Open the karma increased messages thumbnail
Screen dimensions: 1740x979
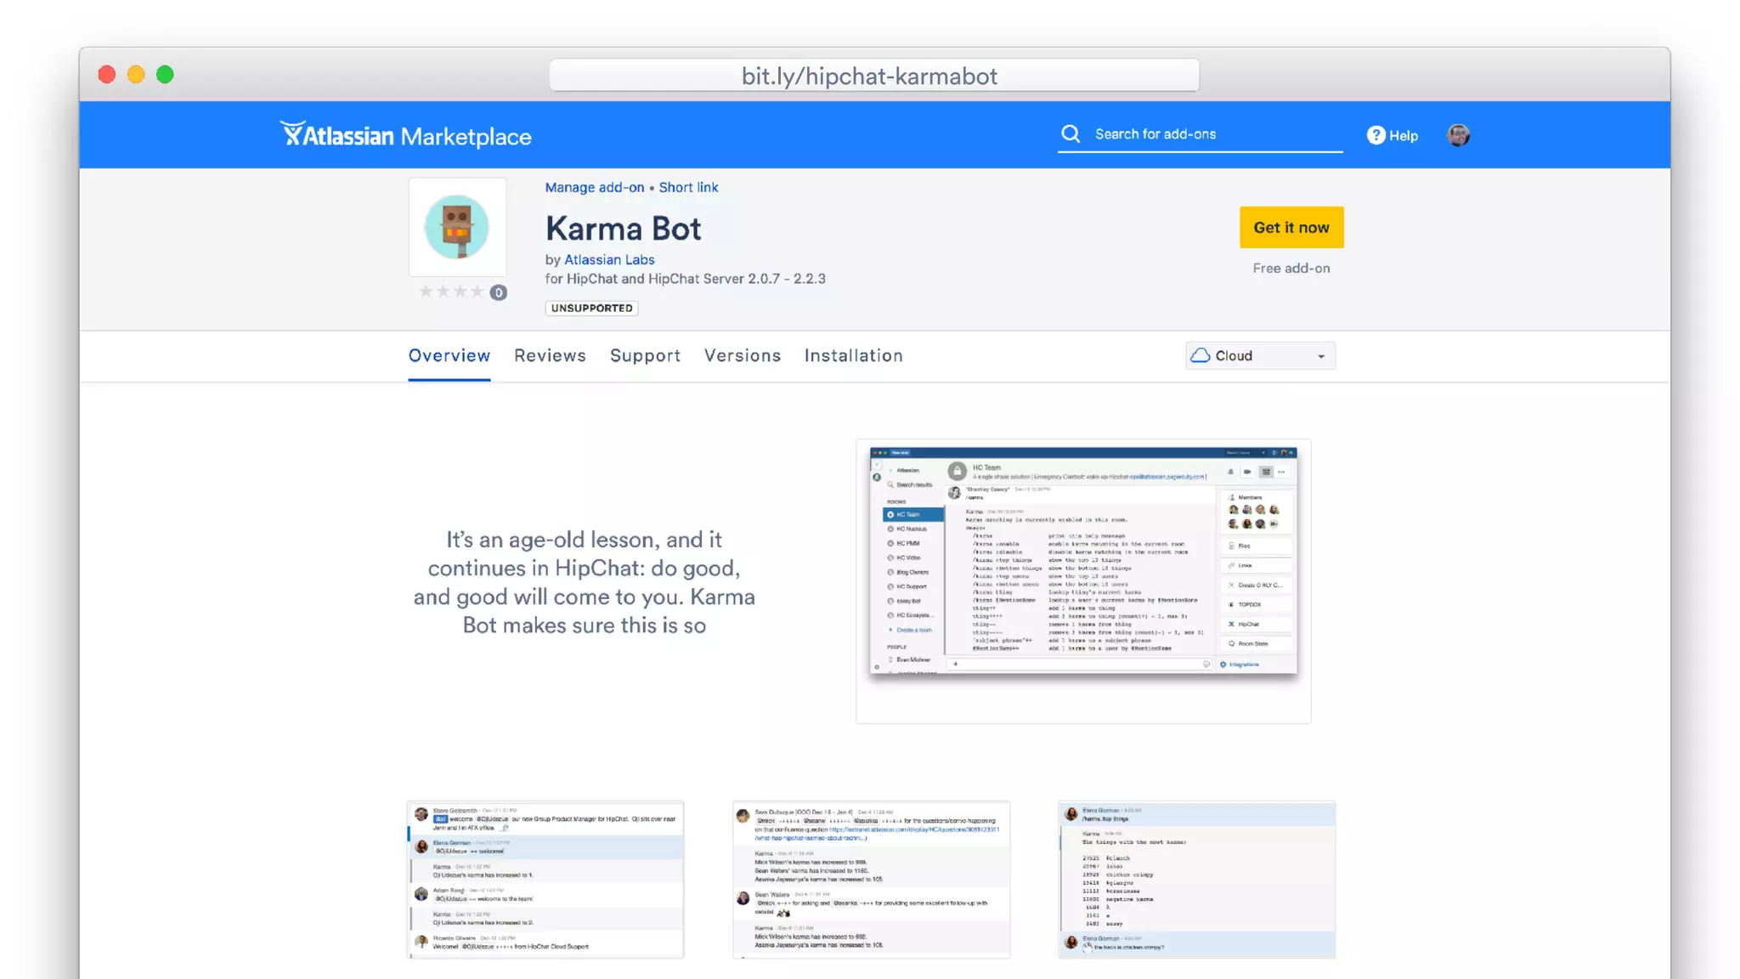point(872,880)
